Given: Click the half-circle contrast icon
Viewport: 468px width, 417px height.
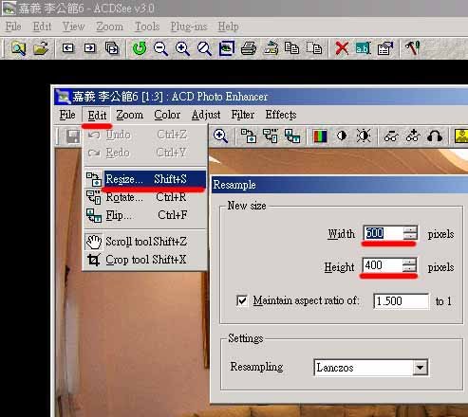Looking at the screenshot, I should (342, 136).
